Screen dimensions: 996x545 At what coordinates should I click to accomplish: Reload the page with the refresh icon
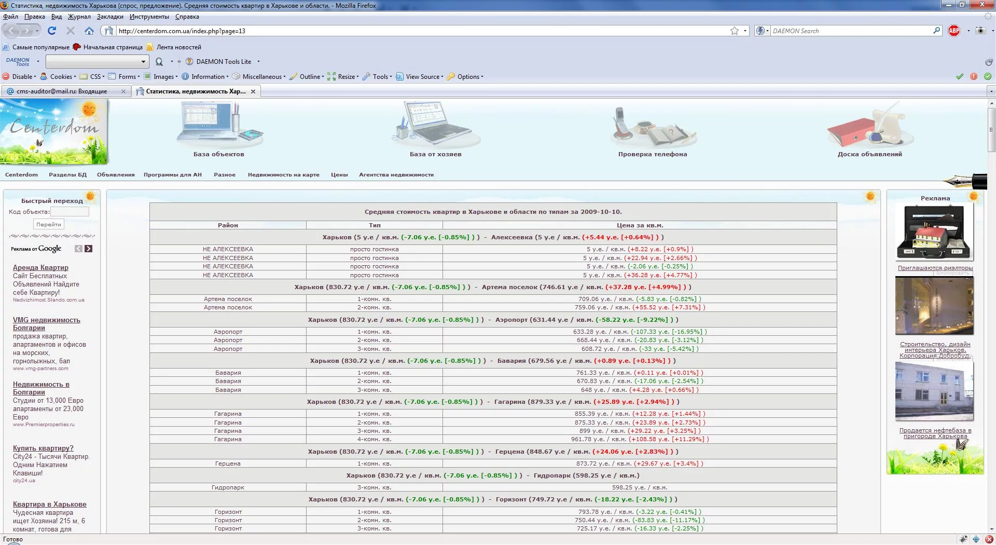point(52,31)
